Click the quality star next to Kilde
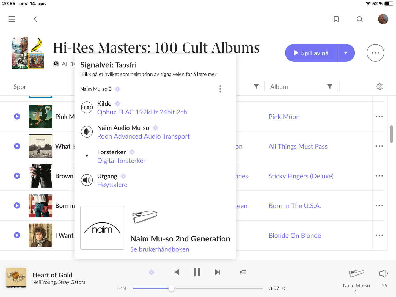Screen dimensions: 396x297 pos(117,104)
